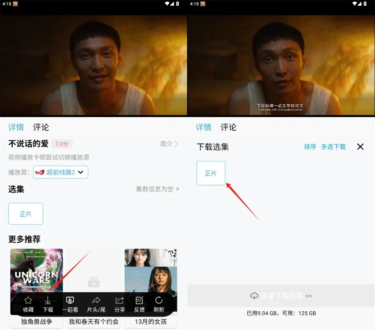Click the 排序 sort link

tap(310, 147)
